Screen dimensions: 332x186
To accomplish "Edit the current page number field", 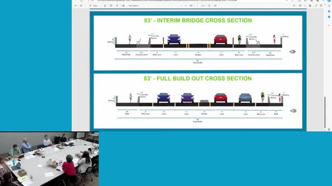I will pos(198,6).
